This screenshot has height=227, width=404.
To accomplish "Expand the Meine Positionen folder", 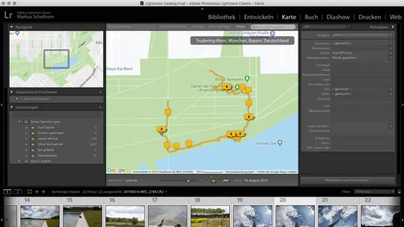I will [17, 99].
